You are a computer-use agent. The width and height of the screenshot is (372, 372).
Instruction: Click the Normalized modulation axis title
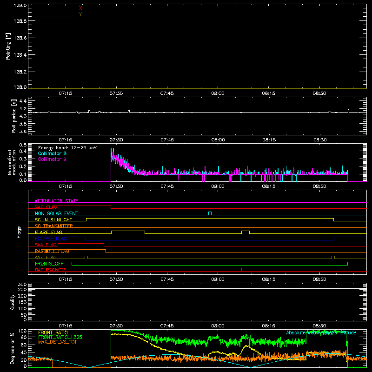pos(12,162)
